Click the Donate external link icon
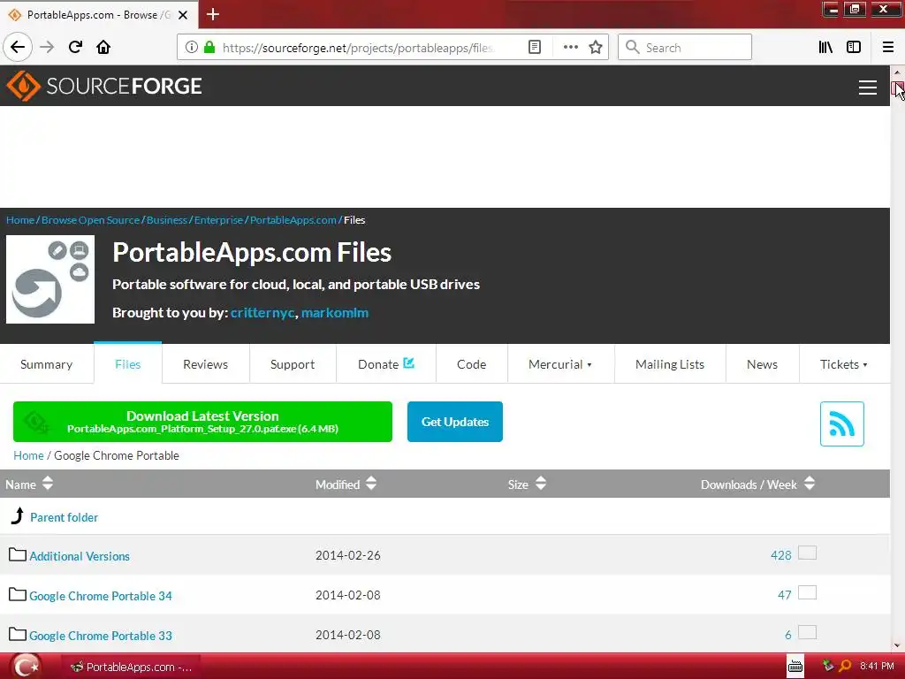This screenshot has height=679, width=905. click(408, 363)
